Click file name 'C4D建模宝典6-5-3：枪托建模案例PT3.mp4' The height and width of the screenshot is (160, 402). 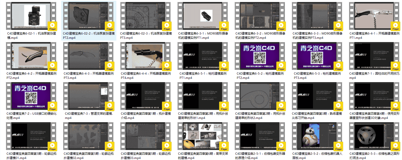tap(317, 76)
